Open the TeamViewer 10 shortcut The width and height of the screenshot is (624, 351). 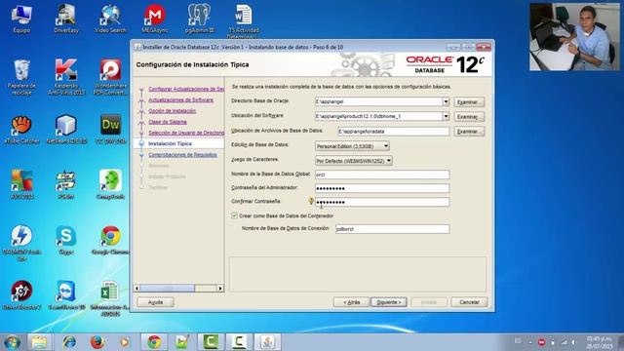(66, 295)
